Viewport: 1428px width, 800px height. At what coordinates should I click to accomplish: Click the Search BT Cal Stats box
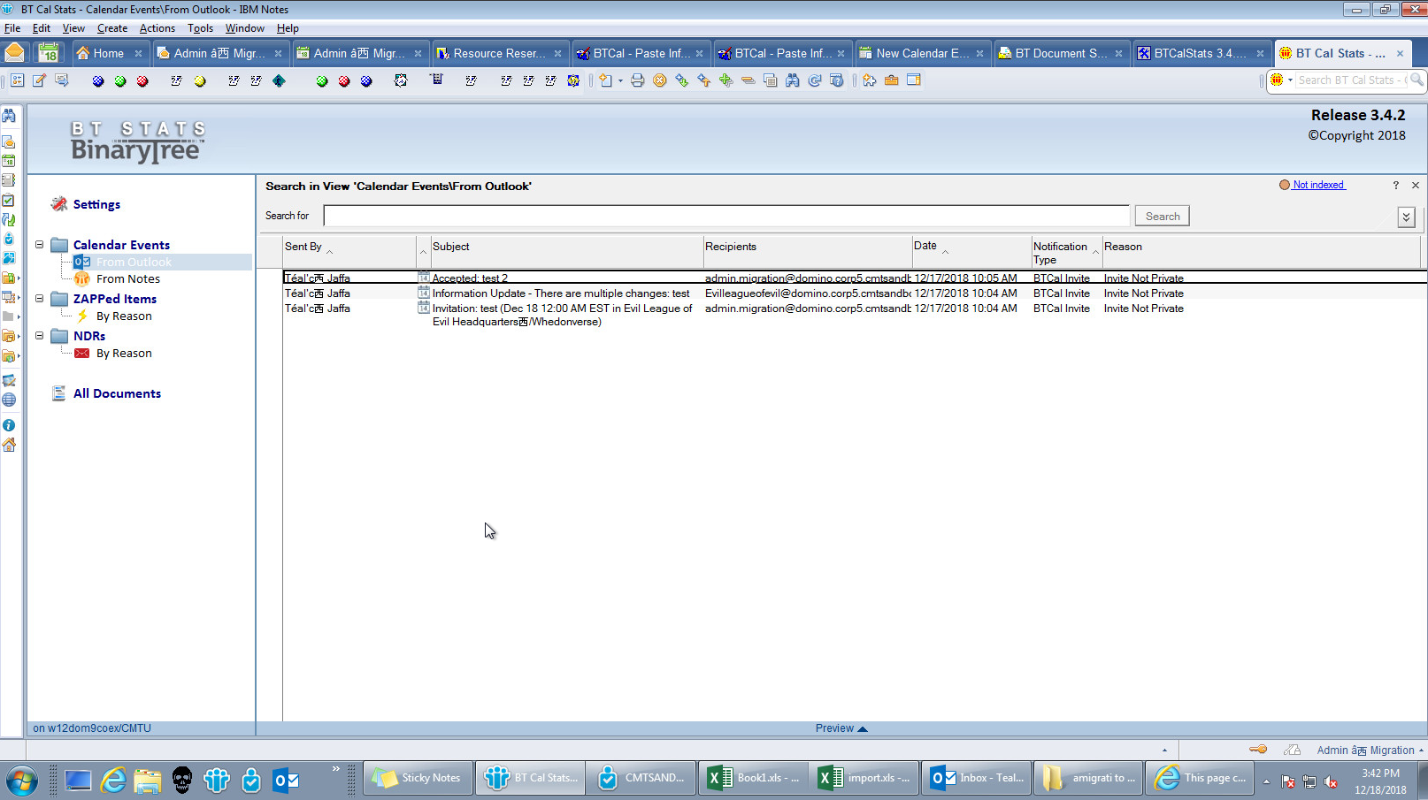(1350, 80)
